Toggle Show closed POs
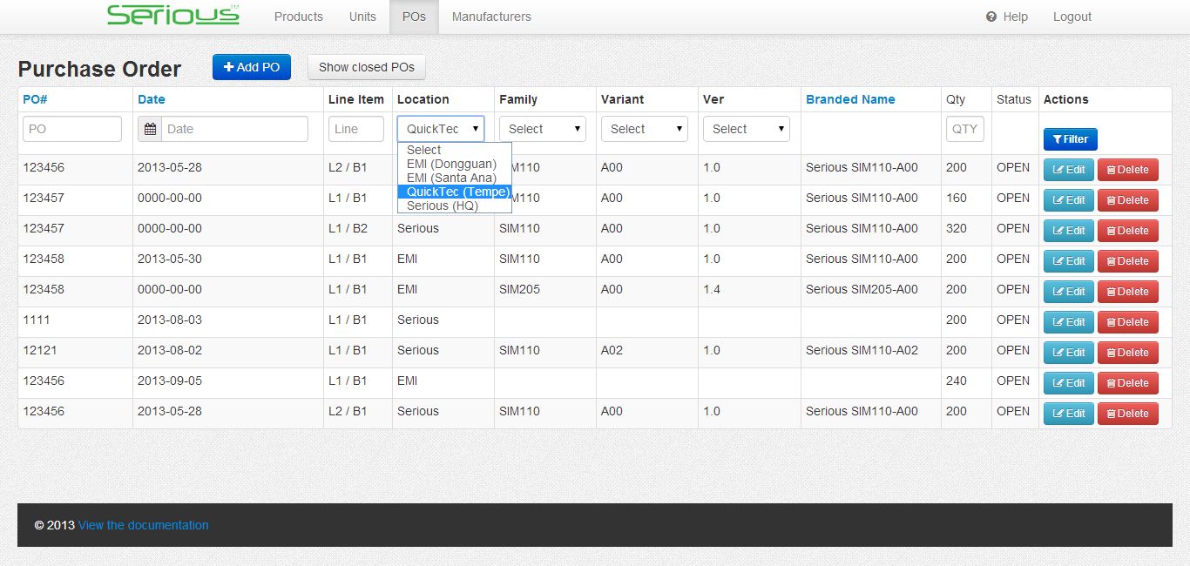1190x566 pixels. tap(366, 67)
